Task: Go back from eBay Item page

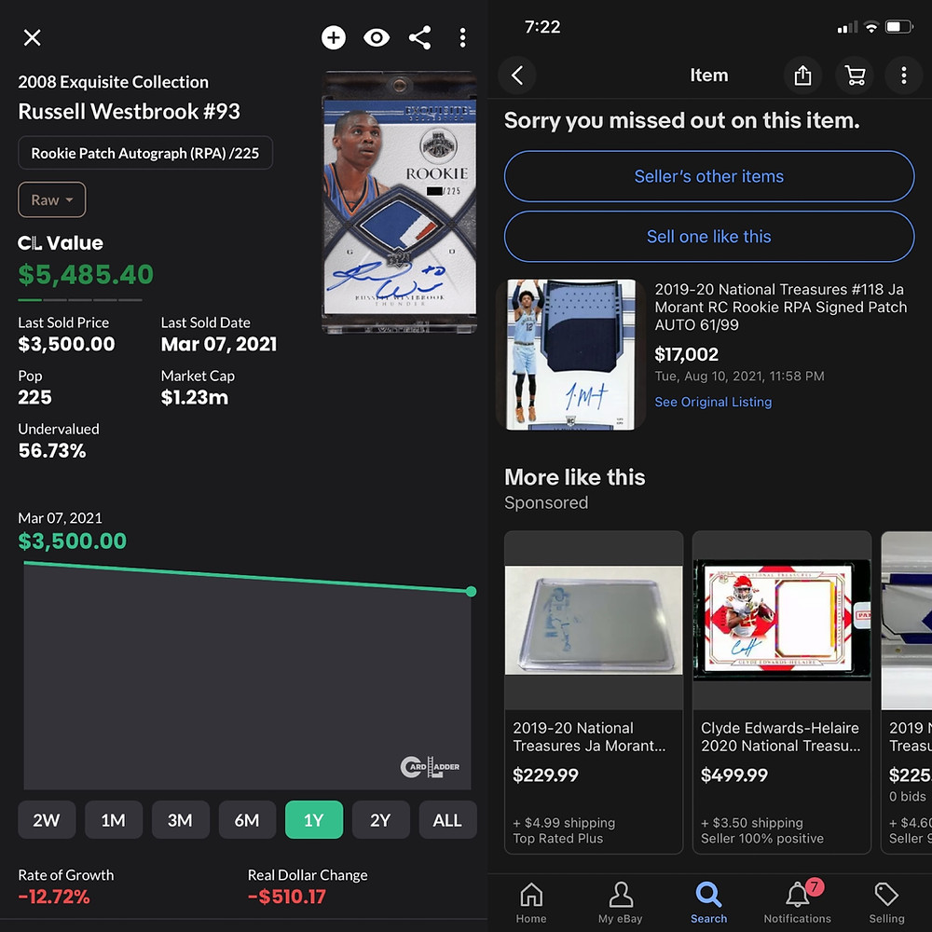Action: click(517, 75)
